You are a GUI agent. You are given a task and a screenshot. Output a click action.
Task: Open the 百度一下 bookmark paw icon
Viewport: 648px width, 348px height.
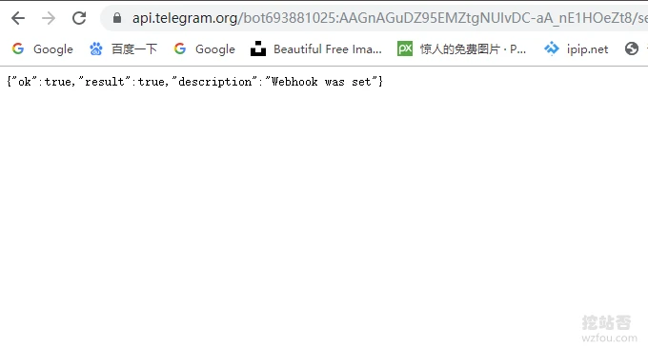[96, 49]
